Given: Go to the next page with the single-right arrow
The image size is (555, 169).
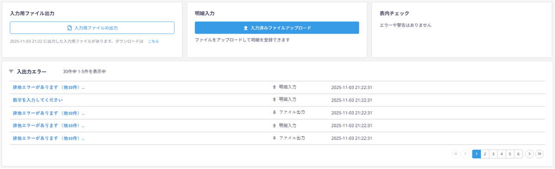Looking at the screenshot, I should coord(530,154).
